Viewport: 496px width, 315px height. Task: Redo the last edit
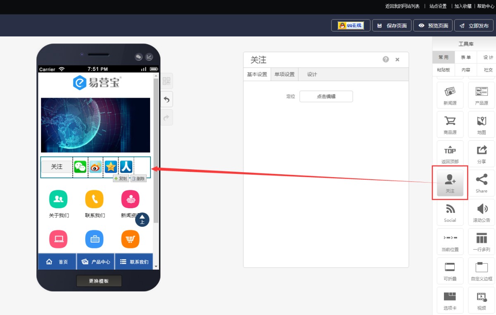166,118
